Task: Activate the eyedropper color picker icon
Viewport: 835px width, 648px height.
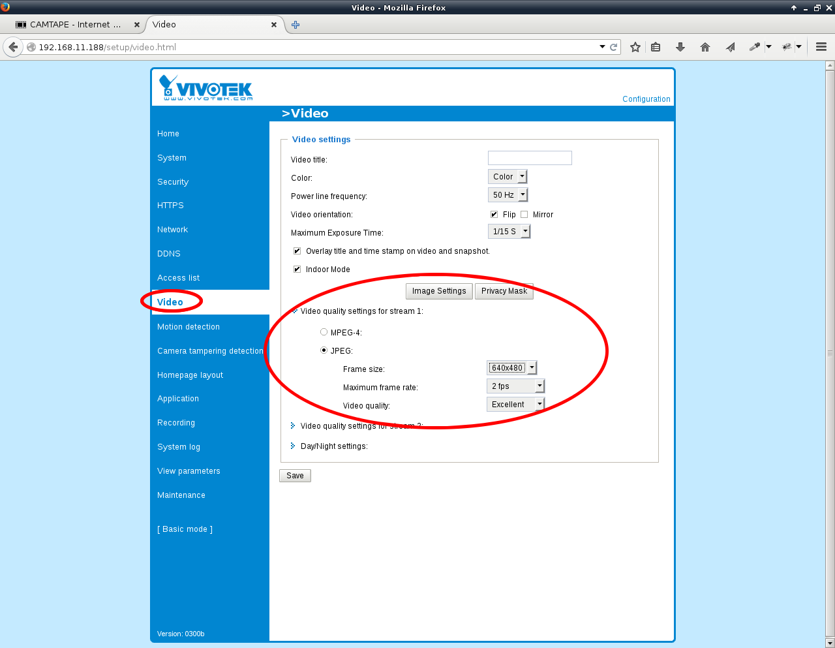Action: pos(755,47)
